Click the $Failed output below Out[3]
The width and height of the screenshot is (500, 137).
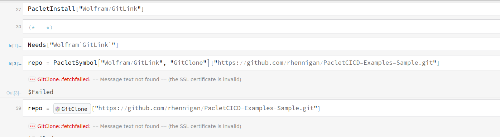coord(40,92)
